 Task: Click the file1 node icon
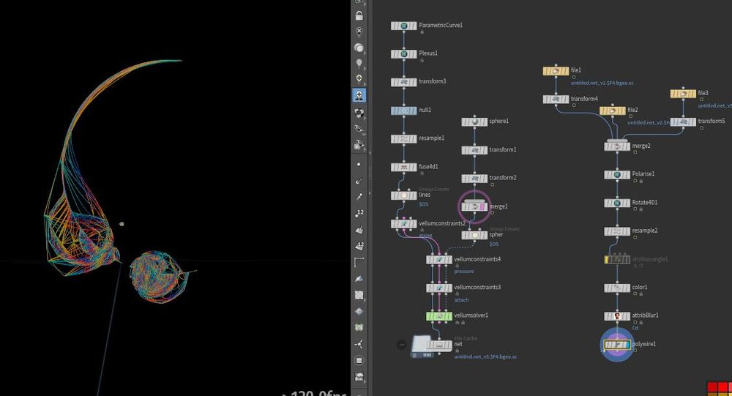555,71
